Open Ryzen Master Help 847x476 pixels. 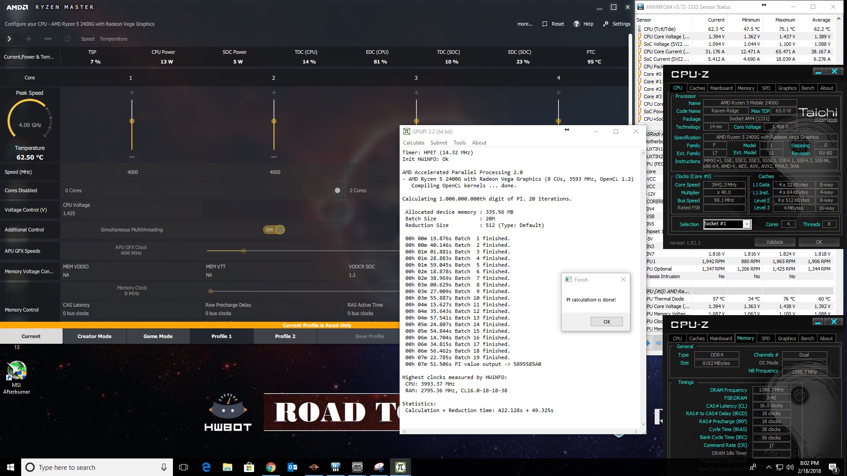pos(583,24)
